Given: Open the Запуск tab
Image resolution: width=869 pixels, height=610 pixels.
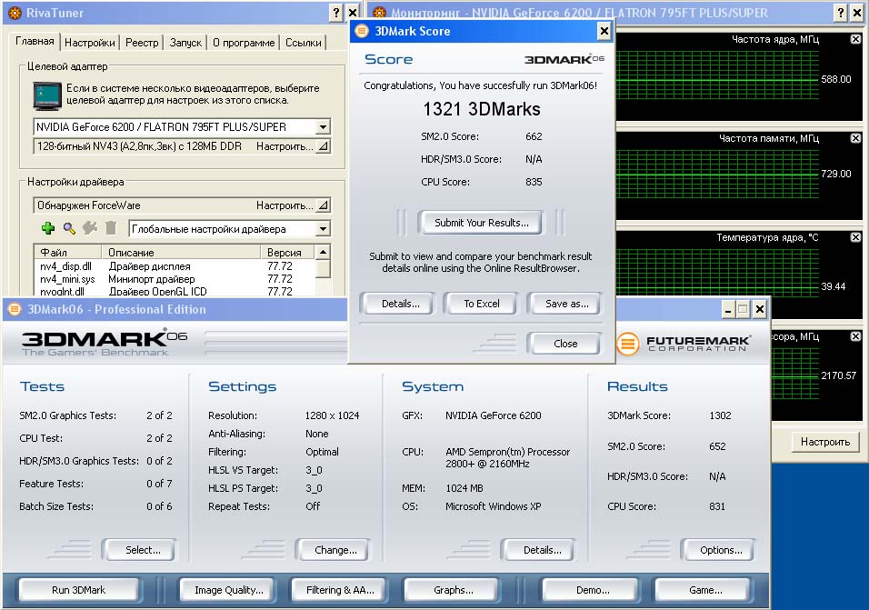Looking at the screenshot, I should coord(185,43).
